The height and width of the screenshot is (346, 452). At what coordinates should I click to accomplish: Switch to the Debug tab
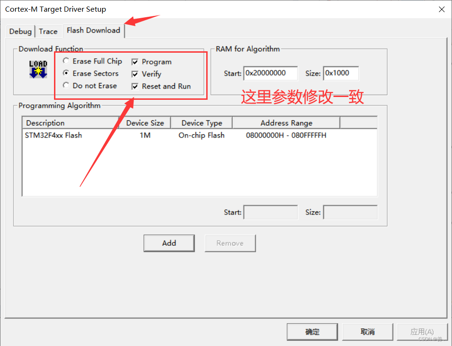pos(20,31)
